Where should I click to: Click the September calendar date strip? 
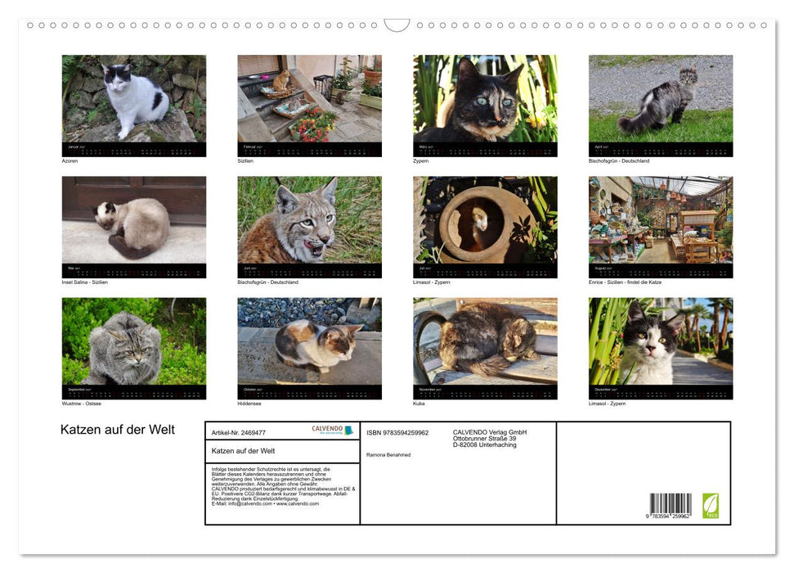click(133, 392)
